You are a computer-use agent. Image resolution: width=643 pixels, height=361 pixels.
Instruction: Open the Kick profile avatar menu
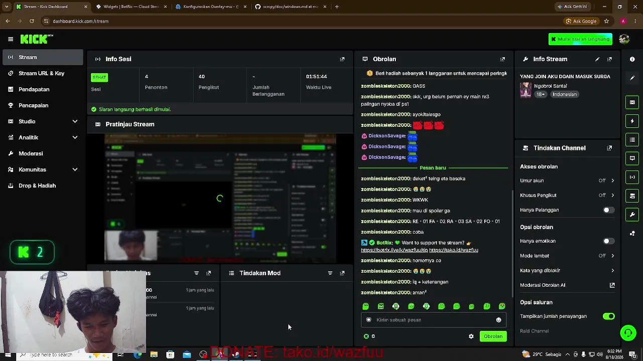(x=624, y=39)
